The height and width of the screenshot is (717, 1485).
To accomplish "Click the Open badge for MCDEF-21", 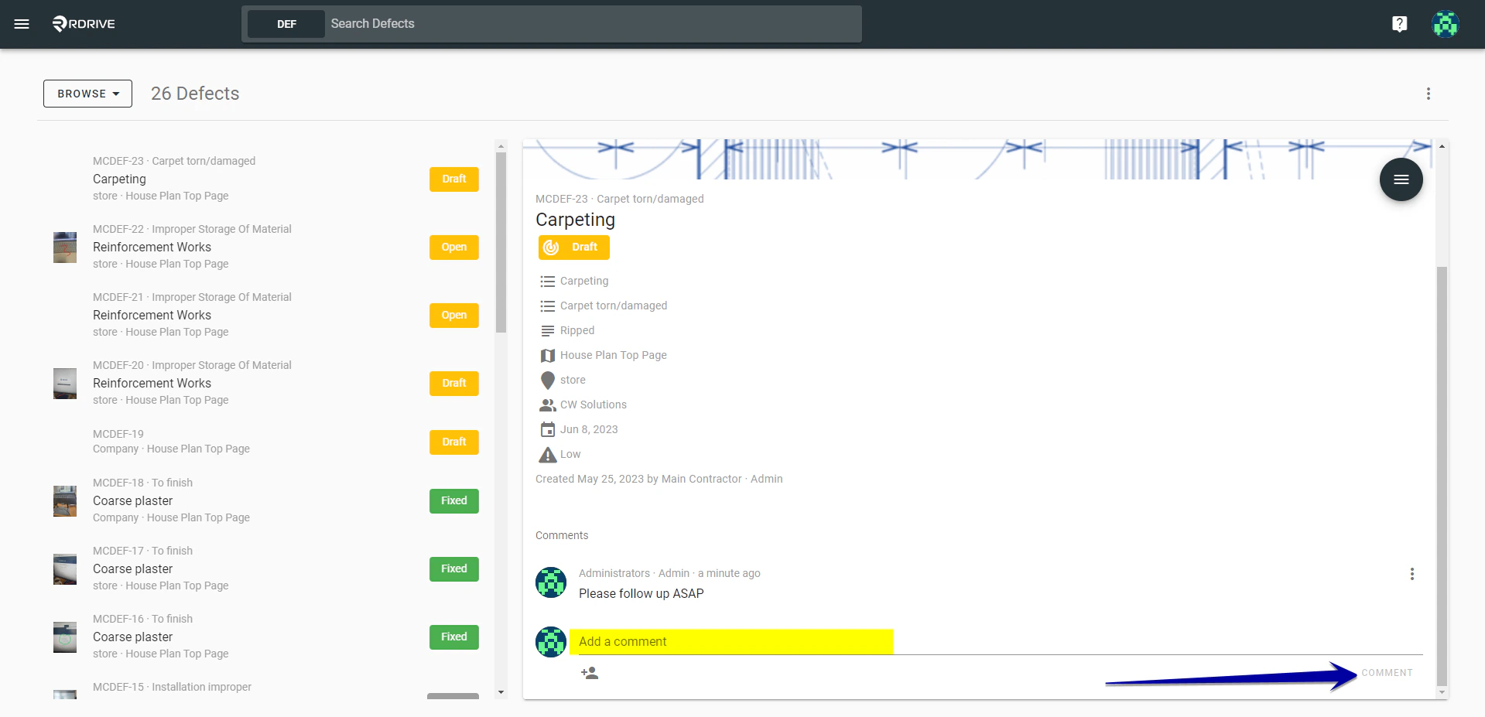I will coord(453,316).
